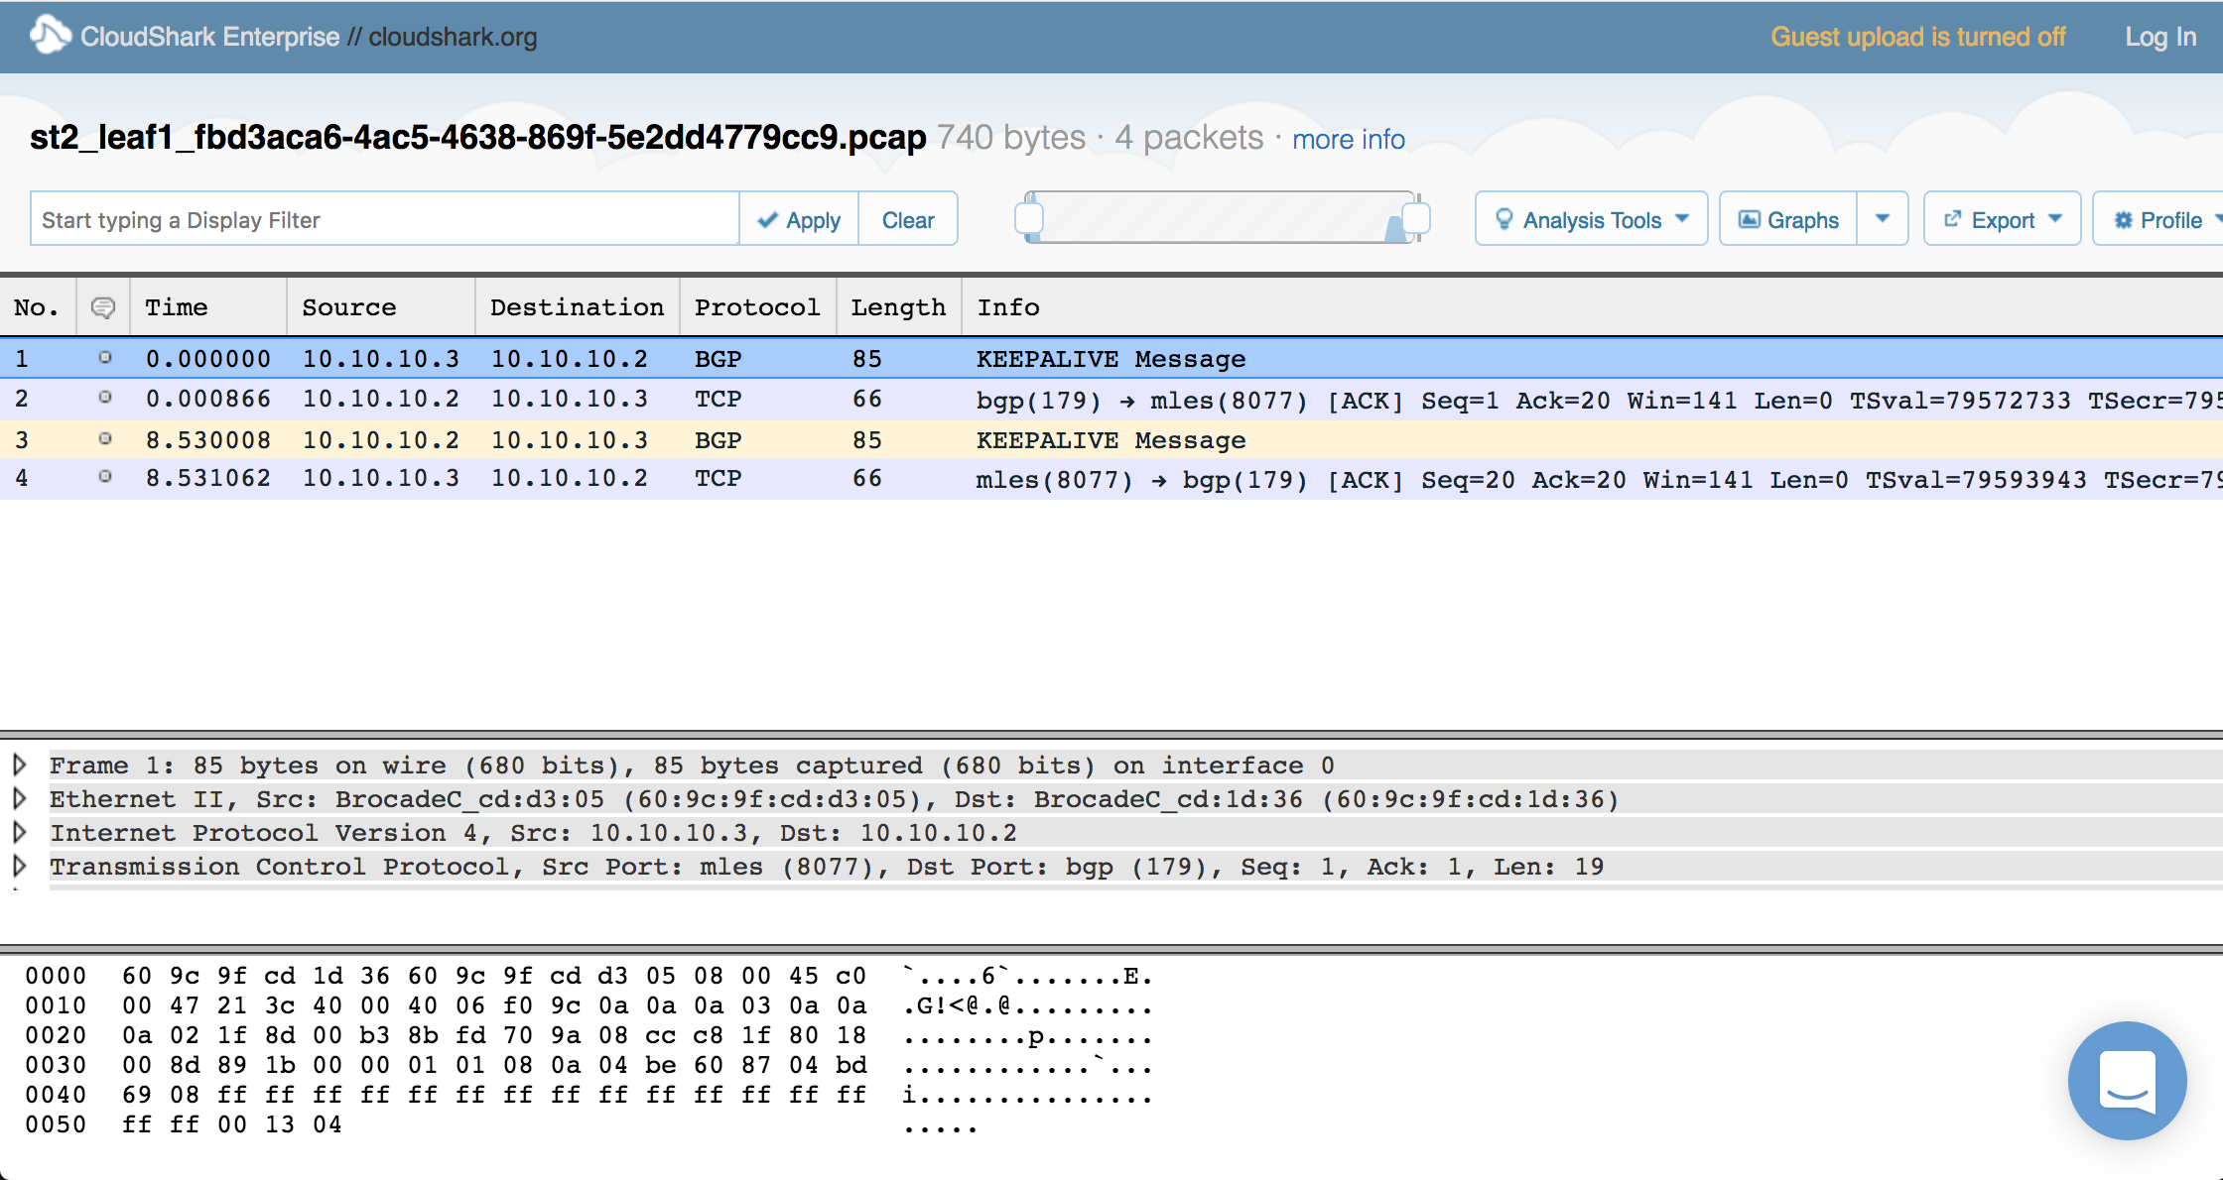Open the chat support bubble
This screenshot has height=1180, width=2223.
coord(2127,1081)
